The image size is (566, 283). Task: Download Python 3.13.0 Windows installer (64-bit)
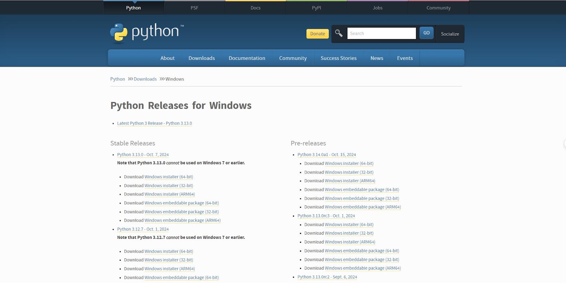tap(169, 177)
